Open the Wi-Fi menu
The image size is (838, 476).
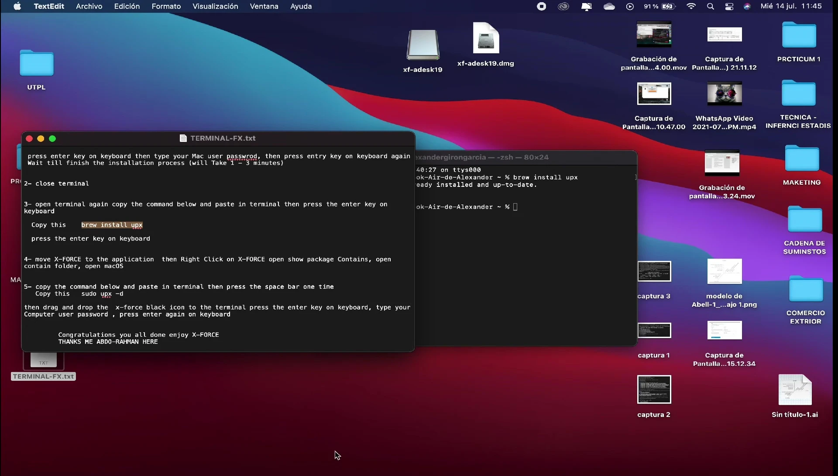[x=691, y=6]
